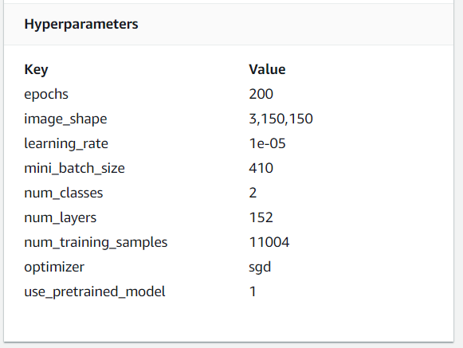The width and height of the screenshot is (463, 348).
Task: Click the optimizer value sgd
Action: coord(260,268)
